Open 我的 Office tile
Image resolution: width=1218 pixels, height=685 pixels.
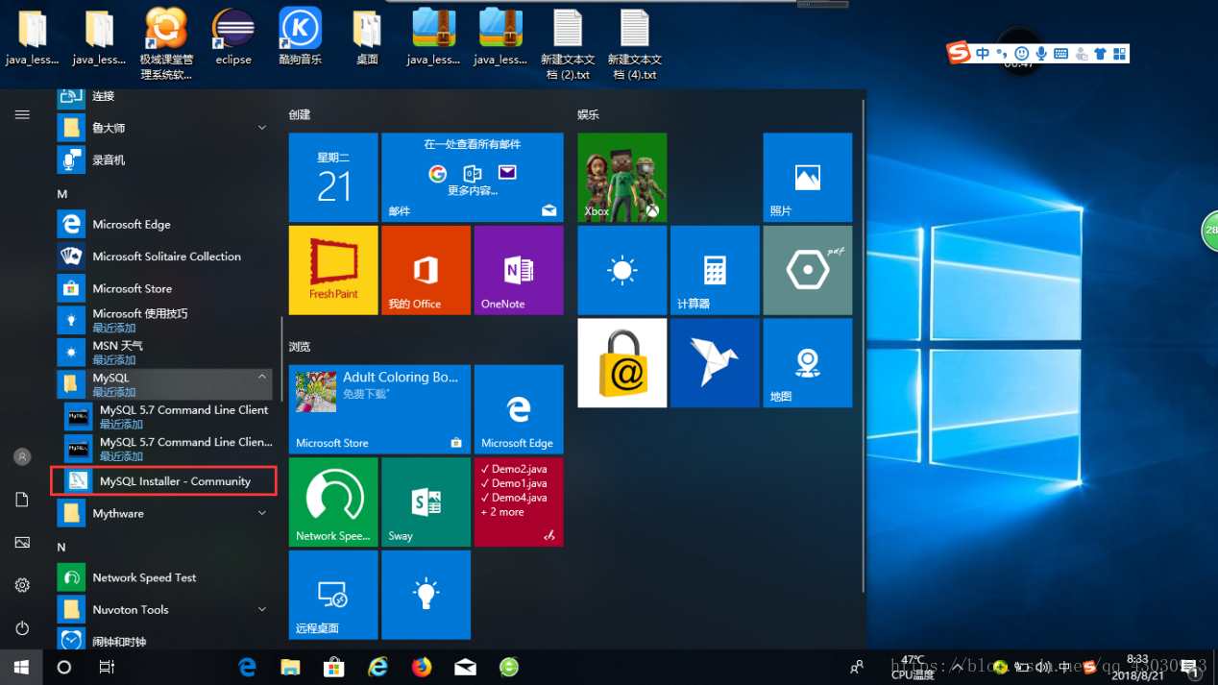tap(426, 270)
